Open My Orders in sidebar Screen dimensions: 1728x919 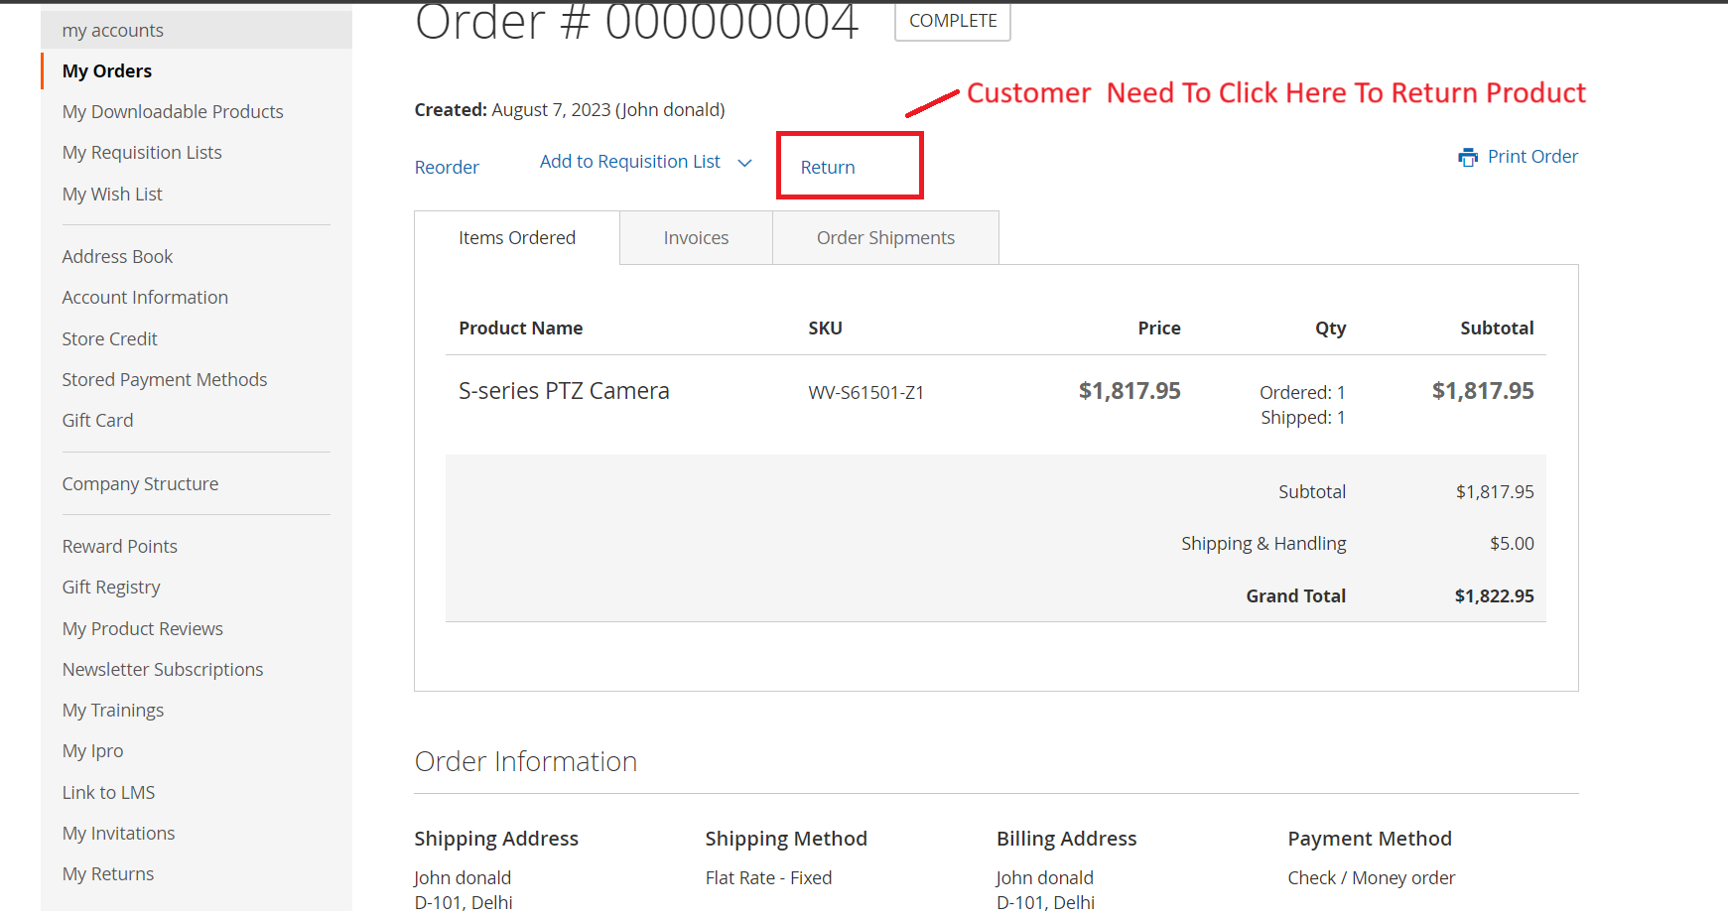107,71
